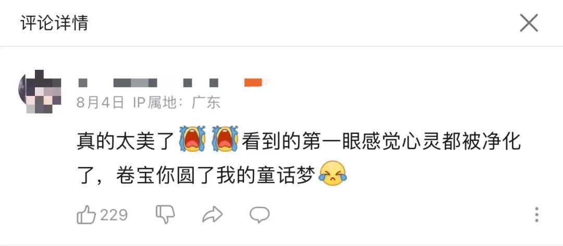Reply via the speech bubble icon

260,215
